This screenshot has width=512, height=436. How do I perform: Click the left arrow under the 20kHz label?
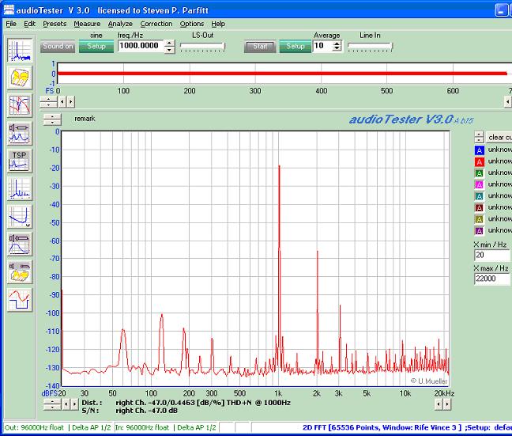pyautogui.click(x=439, y=404)
